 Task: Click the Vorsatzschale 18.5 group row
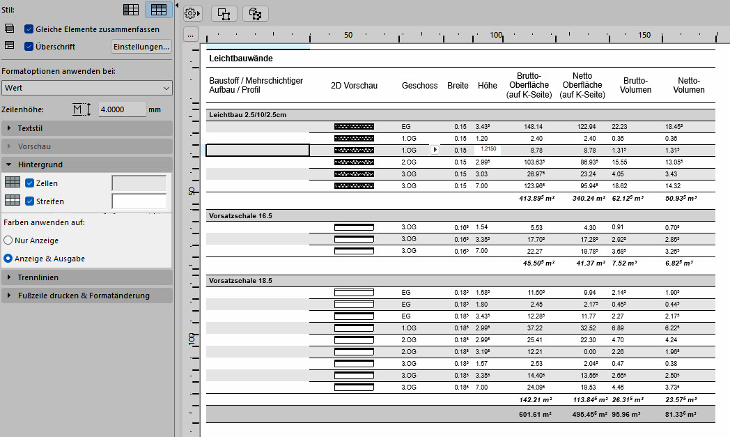pyautogui.click(x=460, y=280)
